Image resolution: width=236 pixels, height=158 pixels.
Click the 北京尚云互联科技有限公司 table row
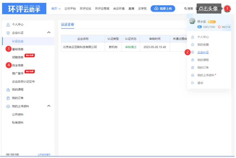pyautogui.click(x=80, y=47)
